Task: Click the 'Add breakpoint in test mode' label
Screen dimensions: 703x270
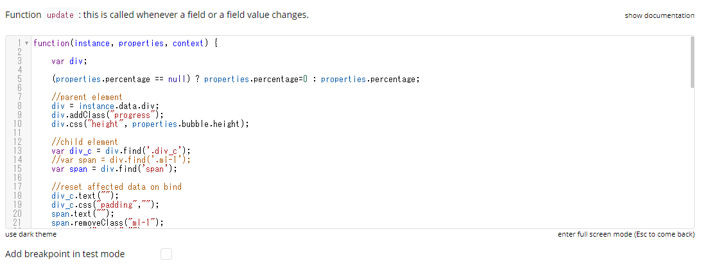Action: [x=65, y=254]
